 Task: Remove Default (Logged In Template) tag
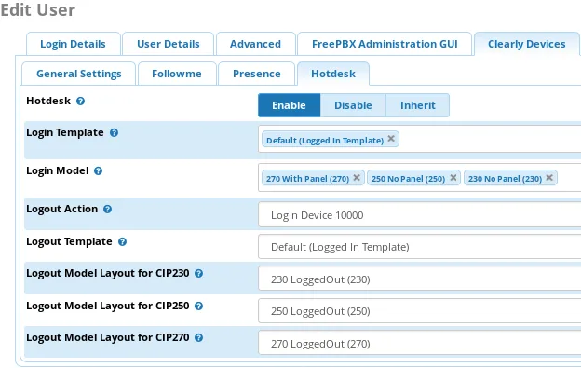[391, 139]
